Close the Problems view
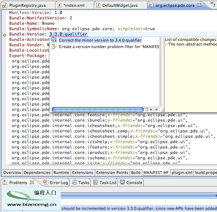The width and height of the screenshot is (217, 212). (x=32, y=182)
